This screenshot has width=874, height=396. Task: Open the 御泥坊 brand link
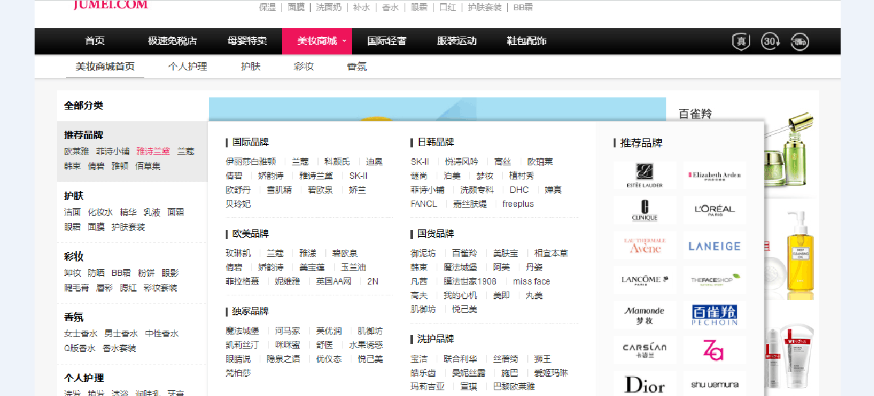click(423, 253)
